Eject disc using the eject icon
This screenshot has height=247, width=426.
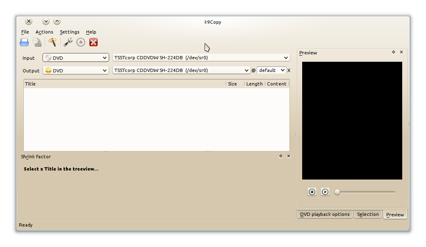81,42
